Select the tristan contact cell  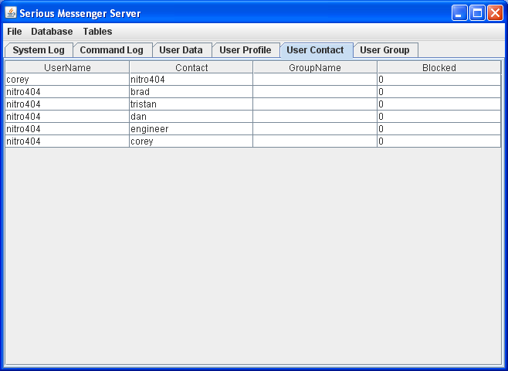coord(191,104)
